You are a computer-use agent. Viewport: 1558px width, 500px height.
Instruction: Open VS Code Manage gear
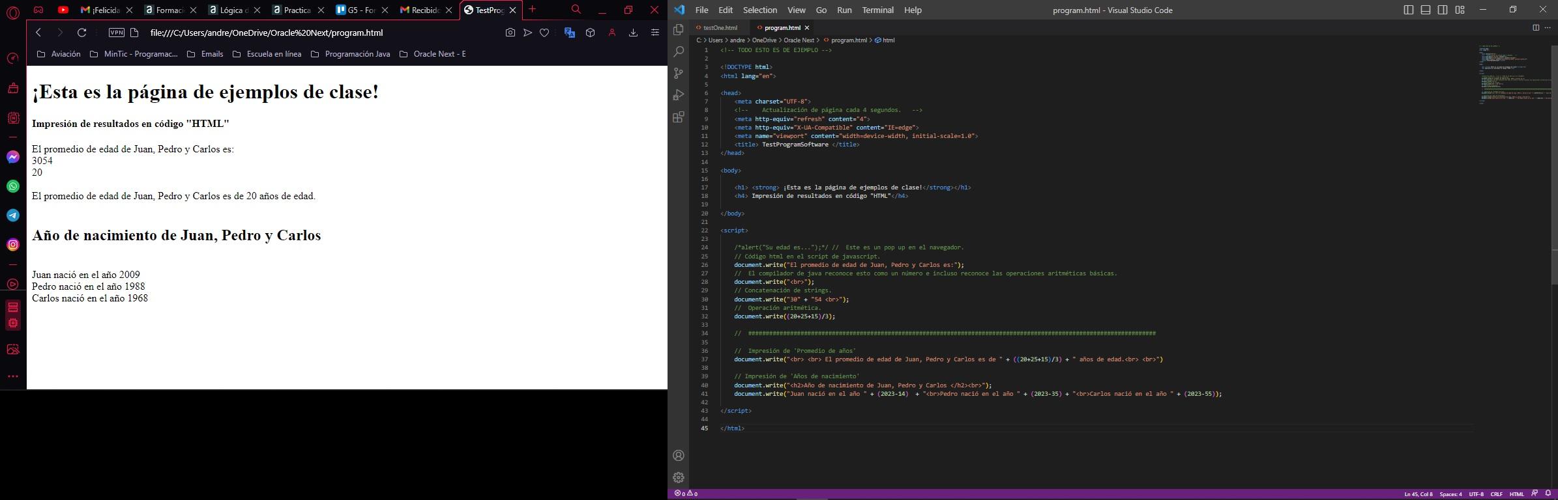[x=679, y=477]
